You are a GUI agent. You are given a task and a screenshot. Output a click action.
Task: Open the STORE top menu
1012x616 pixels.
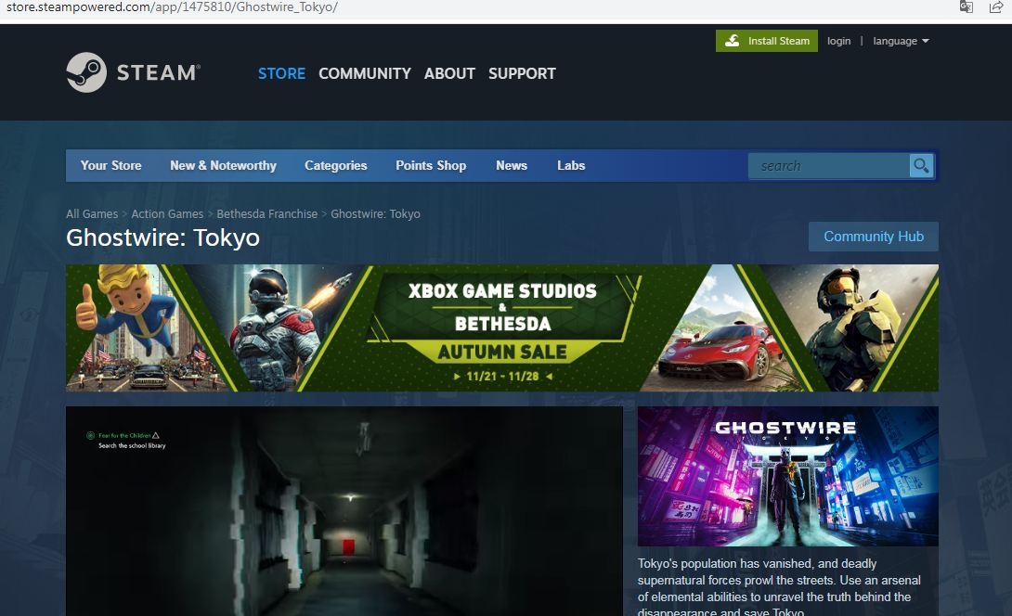pos(281,73)
